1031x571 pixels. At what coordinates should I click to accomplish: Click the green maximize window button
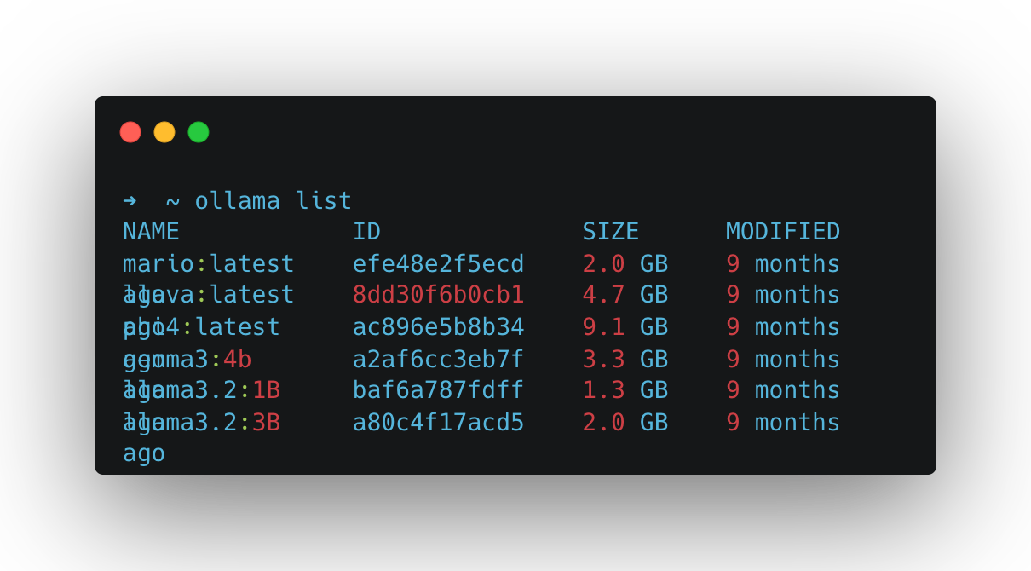tap(199, 132)
